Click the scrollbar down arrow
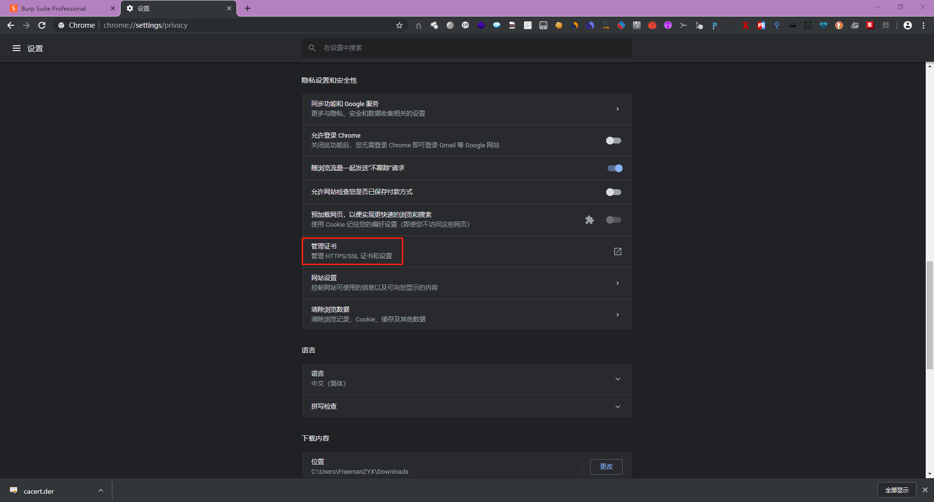The height and width of the screenshot is (502, 934). click(x=930, y=474)
